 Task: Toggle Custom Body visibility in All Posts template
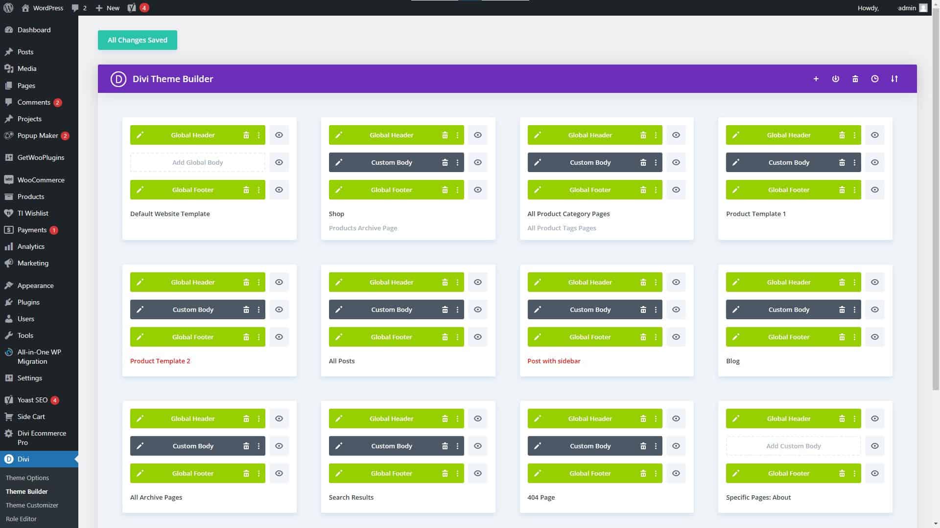[477, 309]
